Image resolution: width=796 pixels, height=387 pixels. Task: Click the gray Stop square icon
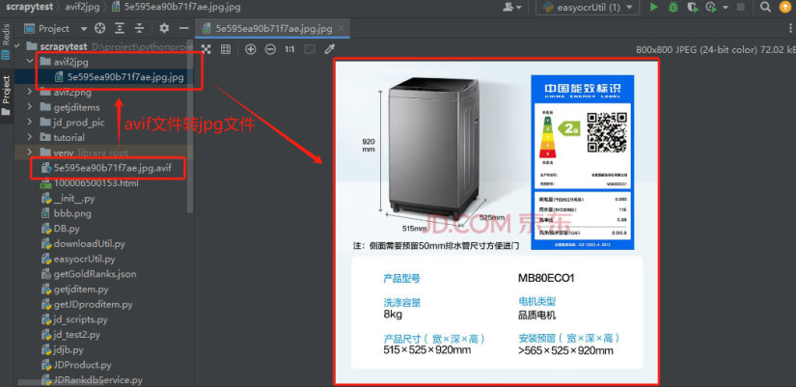pyautogui.click(x=741, y=7)
